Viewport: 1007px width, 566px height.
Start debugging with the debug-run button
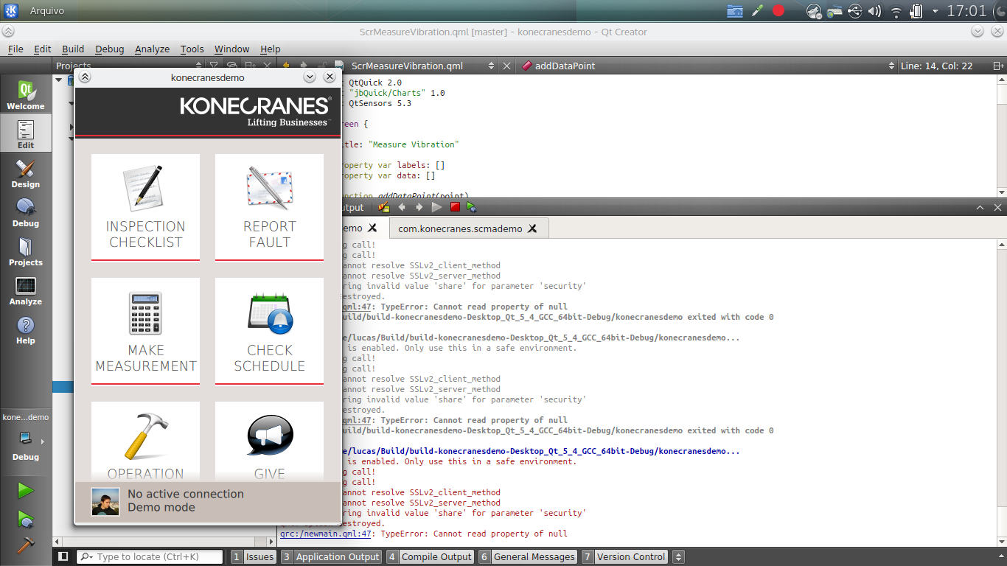coord(25,518)
